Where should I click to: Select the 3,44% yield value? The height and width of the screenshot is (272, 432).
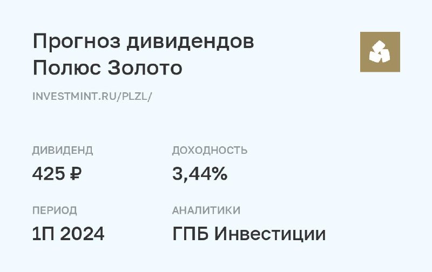[x=200, y=174]
